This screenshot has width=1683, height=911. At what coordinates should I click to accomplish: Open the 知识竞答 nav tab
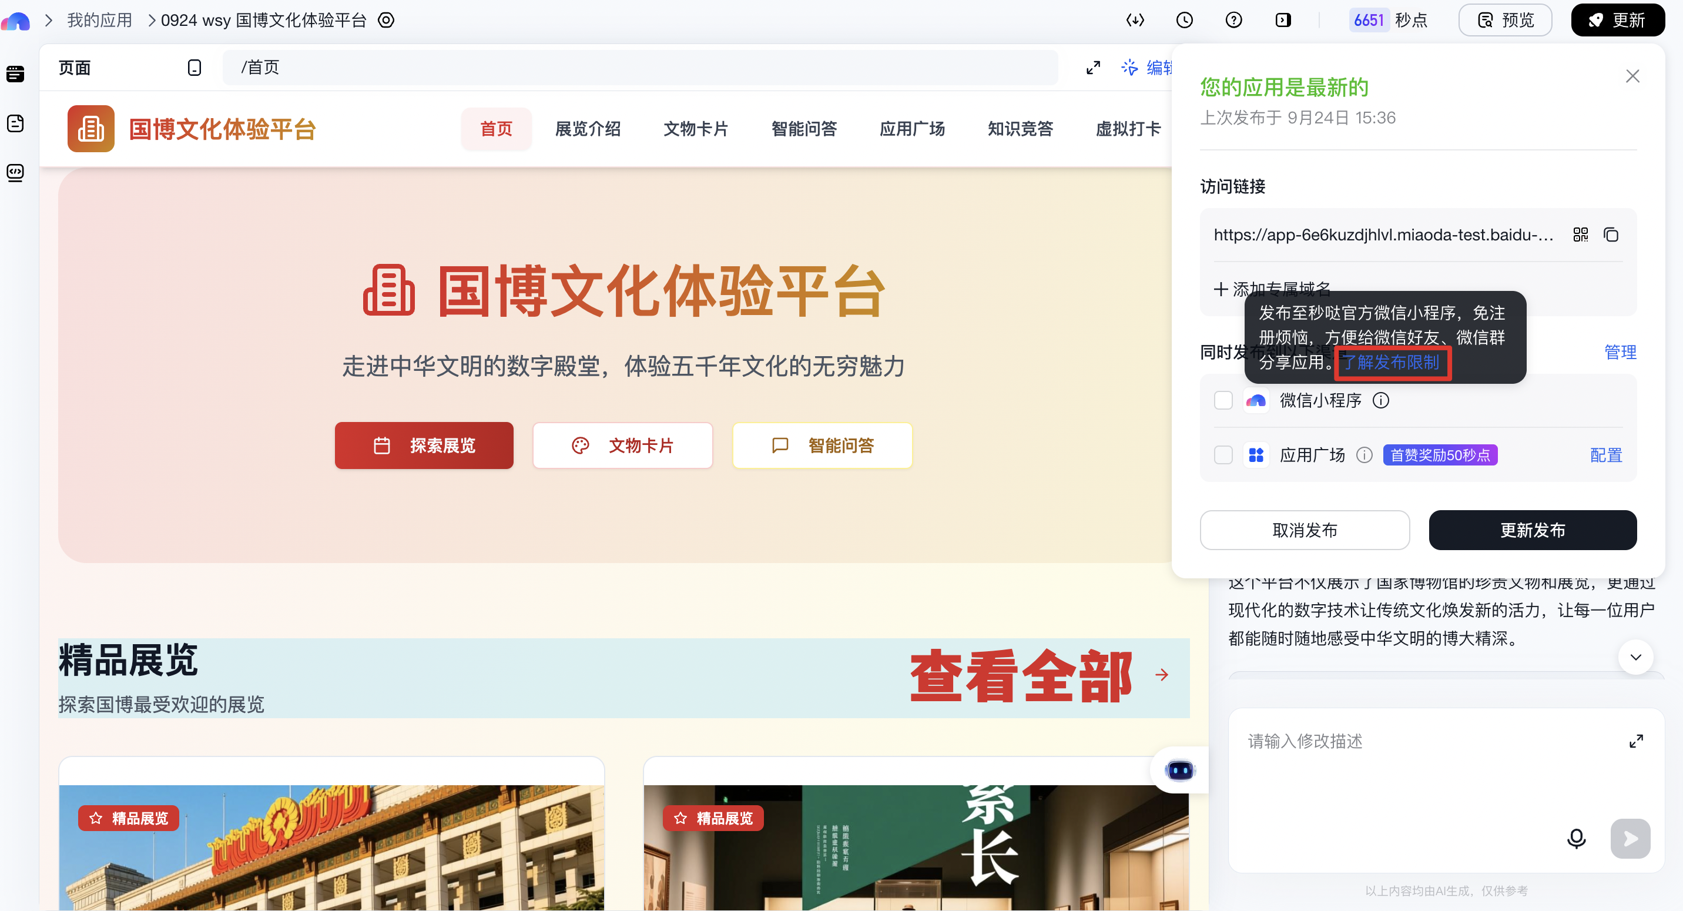click(x=1020, y=129)
